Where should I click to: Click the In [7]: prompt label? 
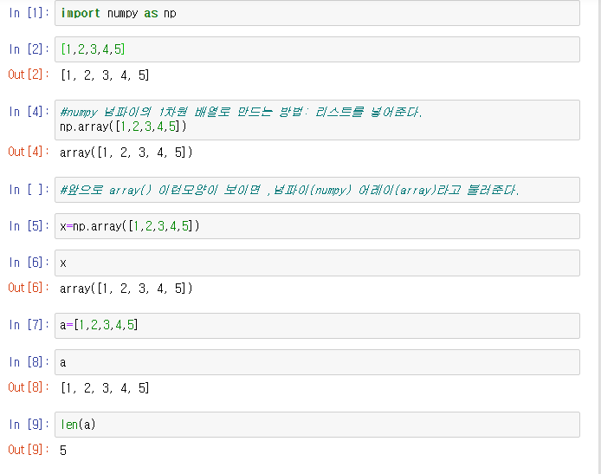click(x=29, y=325)
